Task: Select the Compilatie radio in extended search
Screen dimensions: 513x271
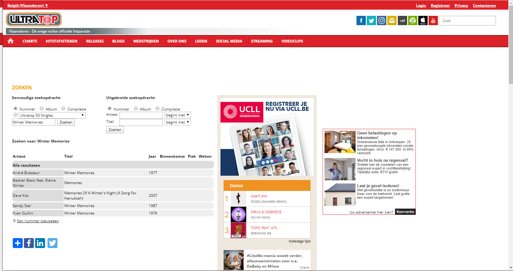Action: click(157, 109)
